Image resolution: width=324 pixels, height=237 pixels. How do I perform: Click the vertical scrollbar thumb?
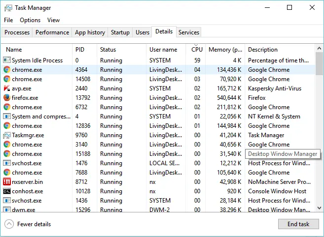click(319, 64)
